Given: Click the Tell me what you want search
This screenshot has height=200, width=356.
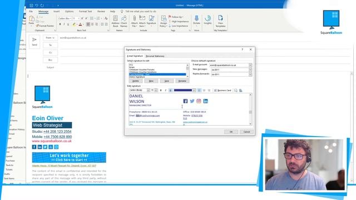Looking at the screenshot, I should pos(141,11).
